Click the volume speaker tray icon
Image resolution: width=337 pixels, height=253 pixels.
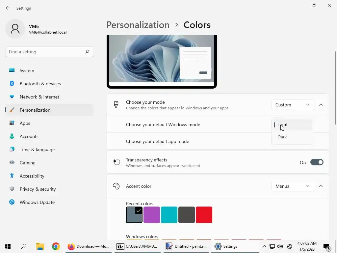point(280,246)
